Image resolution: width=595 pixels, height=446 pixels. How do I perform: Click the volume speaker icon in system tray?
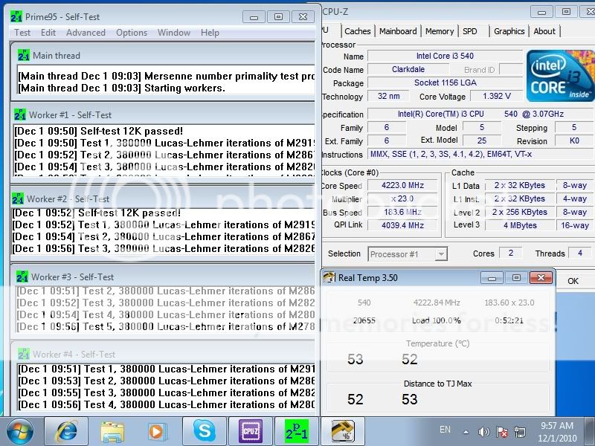pos(484,431)
